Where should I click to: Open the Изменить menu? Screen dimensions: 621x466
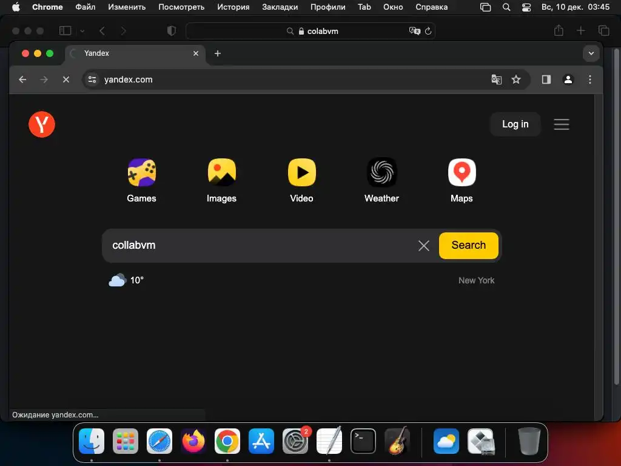pyautogui.click(x=127, y=7)
